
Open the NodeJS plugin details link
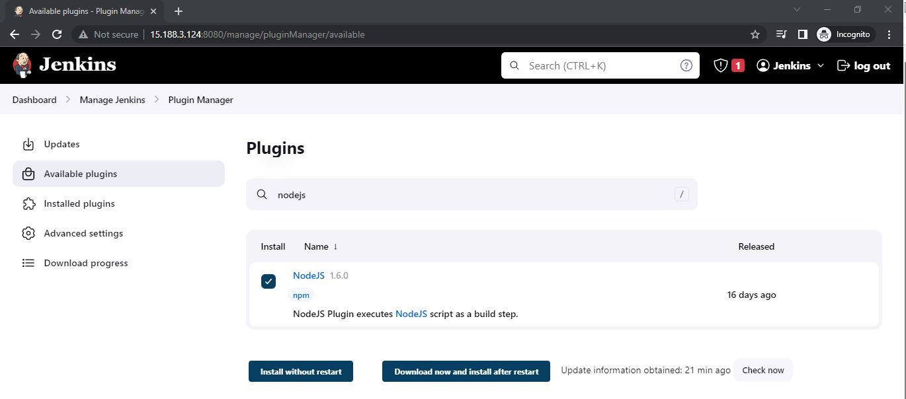click(308, 275)
